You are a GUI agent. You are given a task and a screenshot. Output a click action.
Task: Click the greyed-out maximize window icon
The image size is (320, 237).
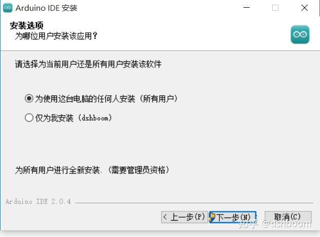(x=275, y=8)
